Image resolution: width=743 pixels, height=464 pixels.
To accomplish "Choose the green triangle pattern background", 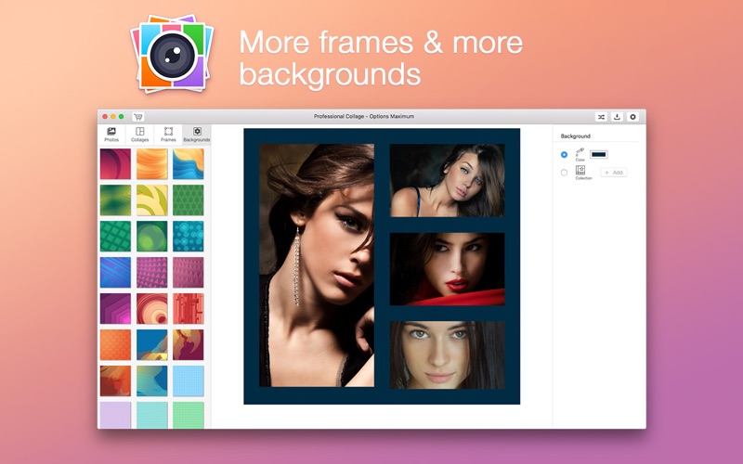I will point(189,200).
